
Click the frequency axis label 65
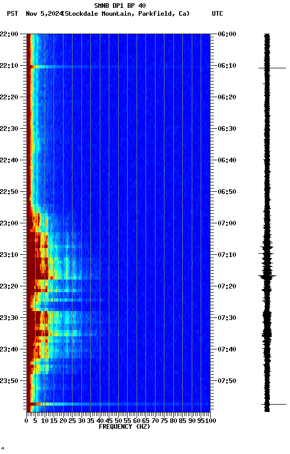click(146, 421)
